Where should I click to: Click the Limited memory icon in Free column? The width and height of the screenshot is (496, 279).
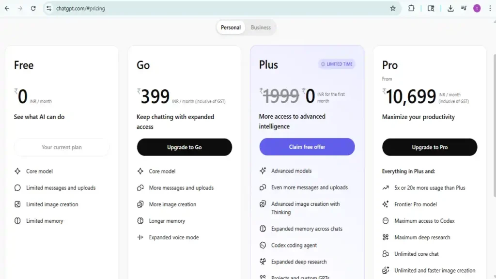click(17, 220)
